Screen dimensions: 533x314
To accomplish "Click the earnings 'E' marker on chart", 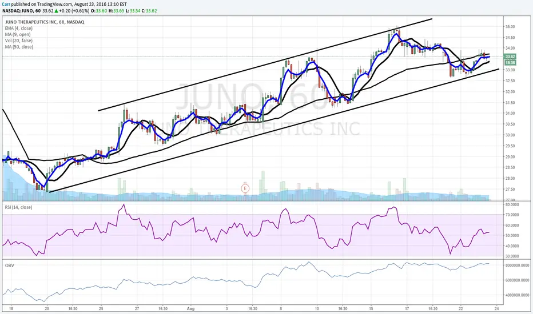I will [x=245, y=188].
